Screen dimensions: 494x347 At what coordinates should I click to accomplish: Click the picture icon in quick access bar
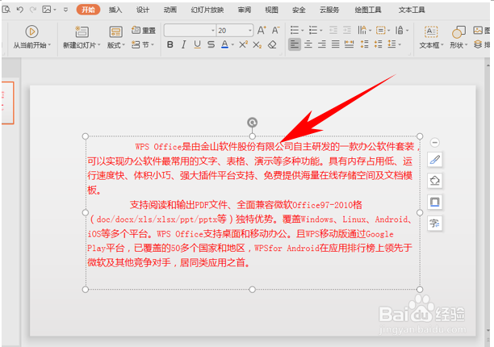(x=47, y=10)
